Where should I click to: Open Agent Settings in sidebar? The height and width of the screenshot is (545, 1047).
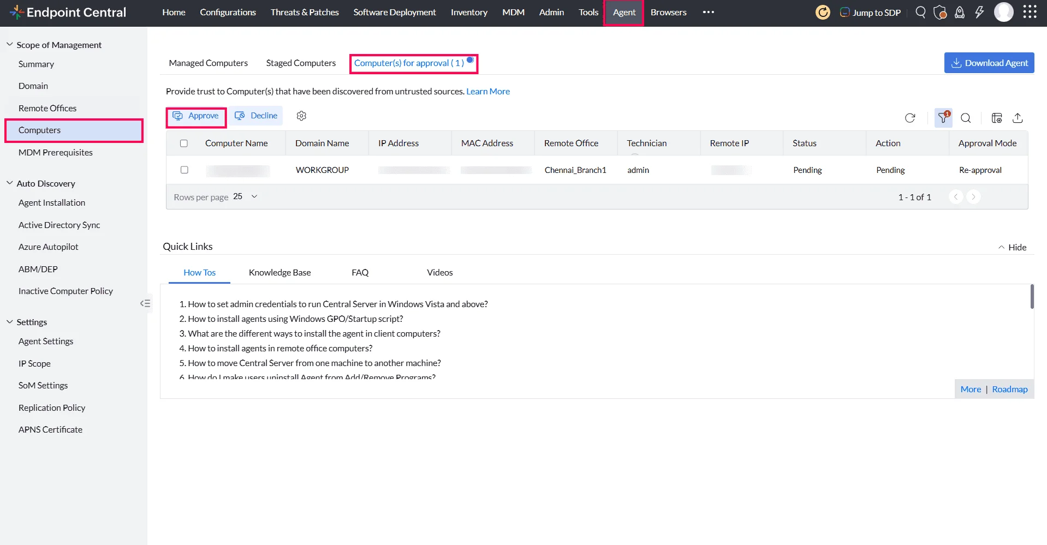pos(46,341)
